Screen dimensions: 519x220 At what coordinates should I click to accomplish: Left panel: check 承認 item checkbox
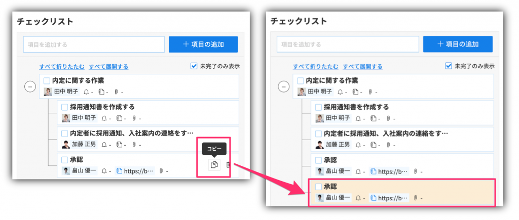(65, 160)
